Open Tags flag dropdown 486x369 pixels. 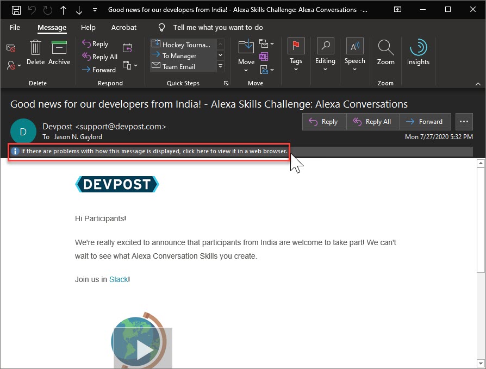pyautogui.click(x=296, y=54)
